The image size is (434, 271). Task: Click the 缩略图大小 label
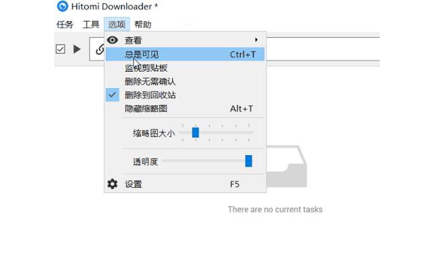(x=154, y=133)
